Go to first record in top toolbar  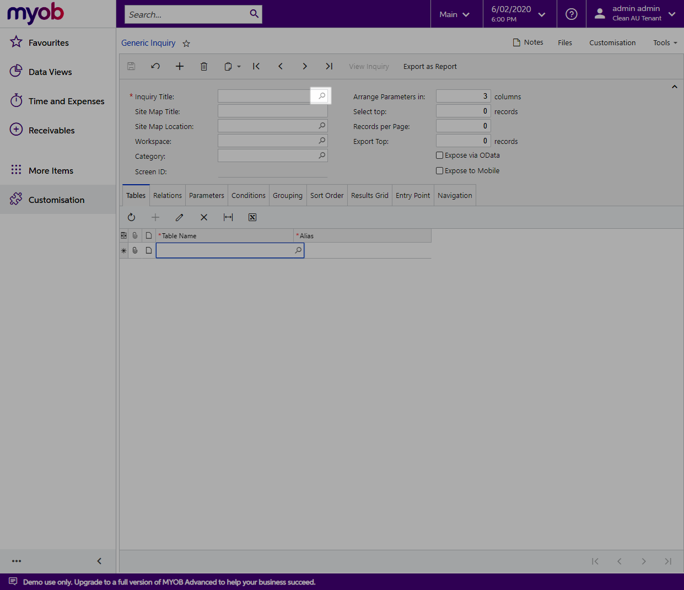pos(256,66)
